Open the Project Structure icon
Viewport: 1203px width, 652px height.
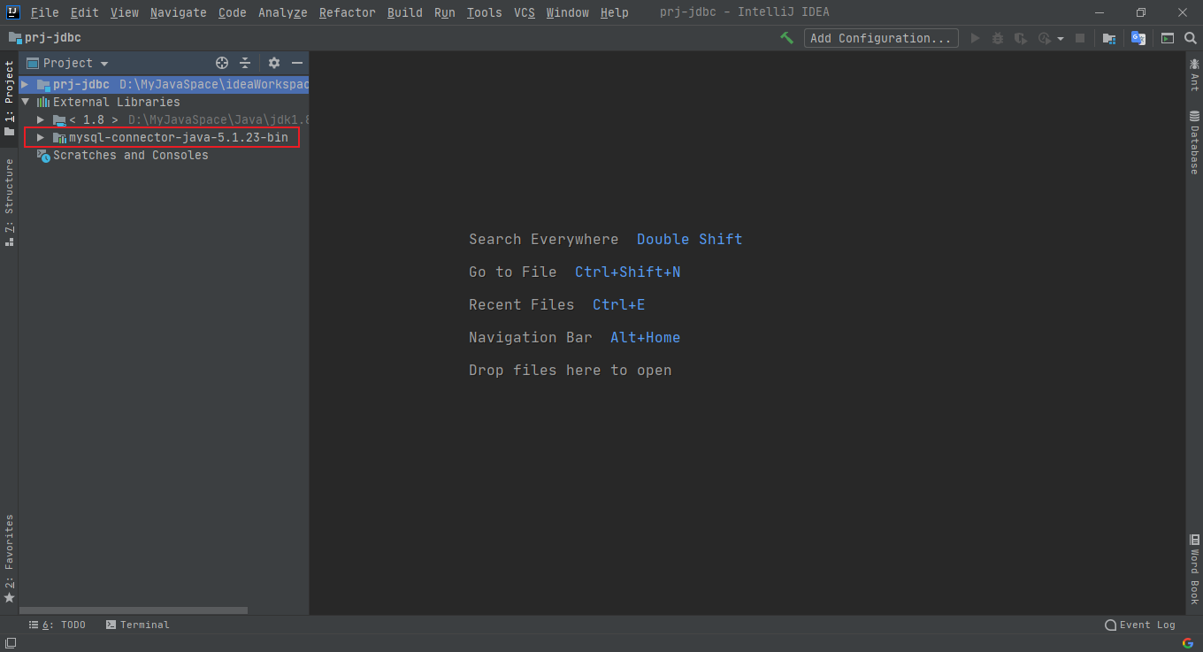pos(1108,38)
